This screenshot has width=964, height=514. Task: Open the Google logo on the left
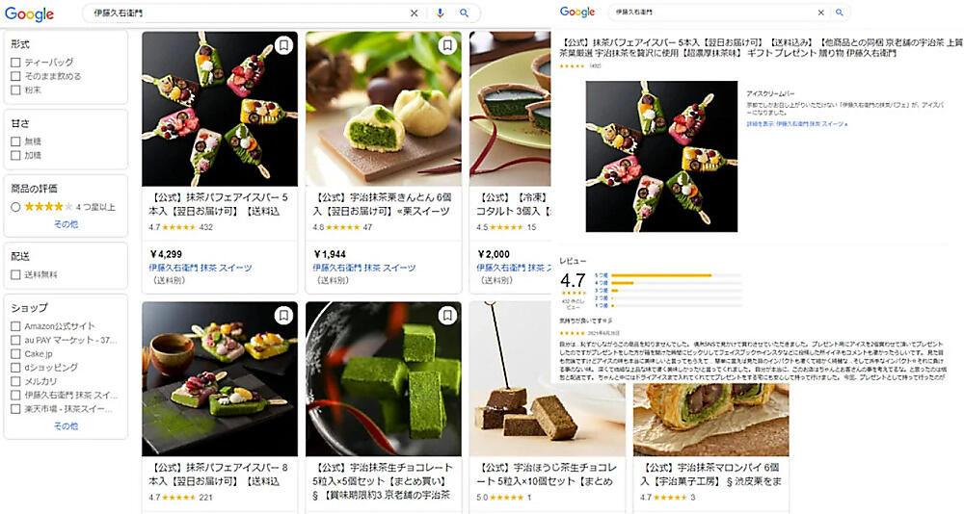coord(29,13)
